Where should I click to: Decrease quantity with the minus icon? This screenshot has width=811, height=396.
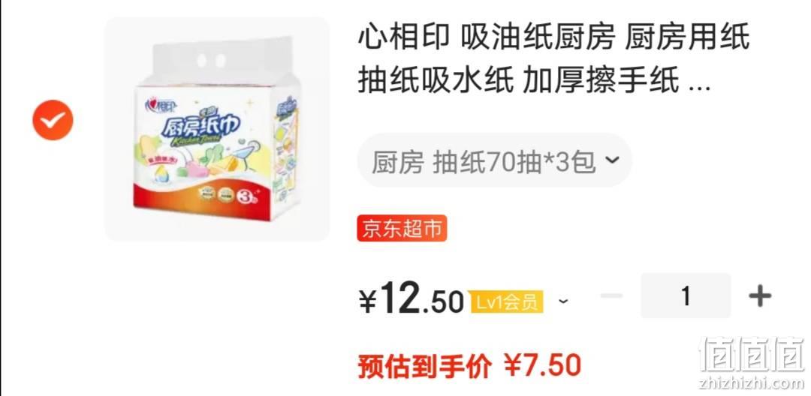[611, 295]
